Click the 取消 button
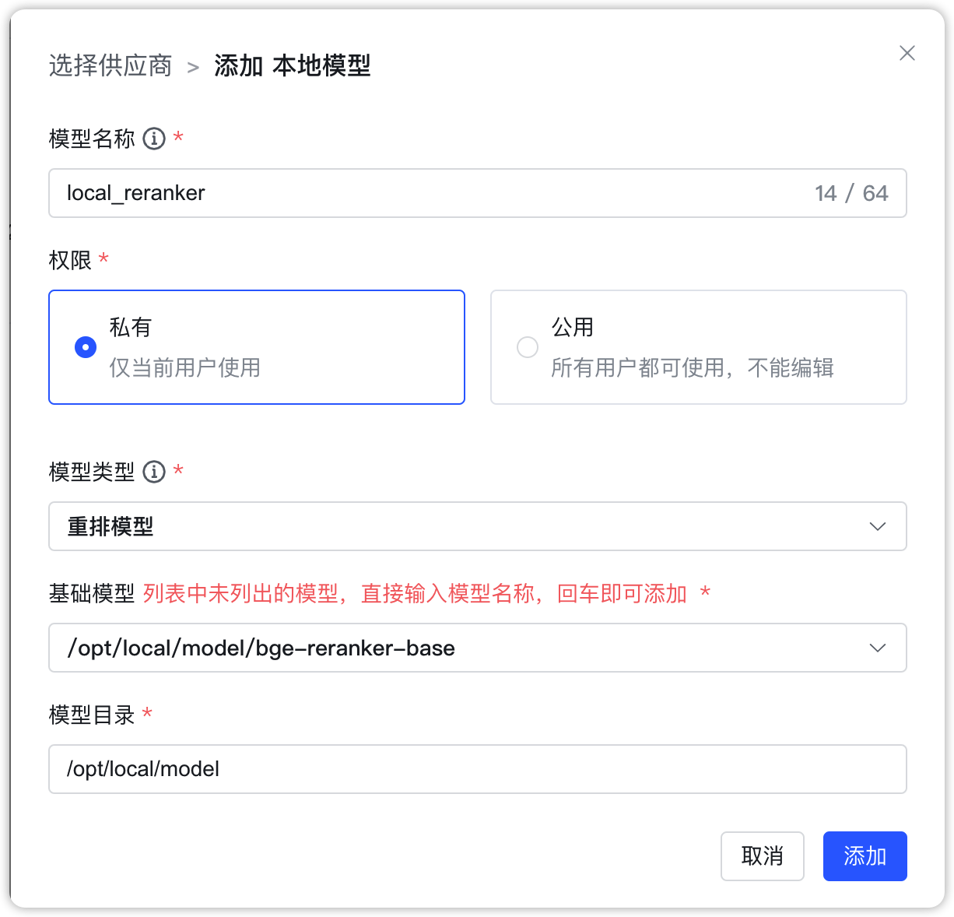 (762, 856)
